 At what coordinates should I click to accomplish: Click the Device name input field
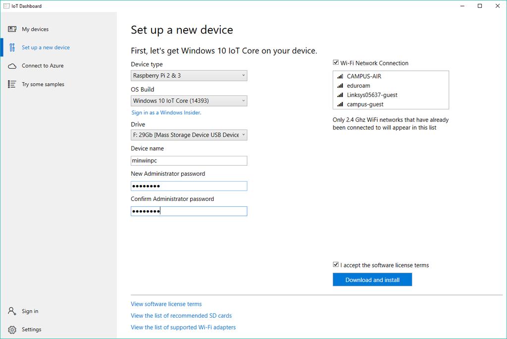pyautogui.click(x=189, y=161)
